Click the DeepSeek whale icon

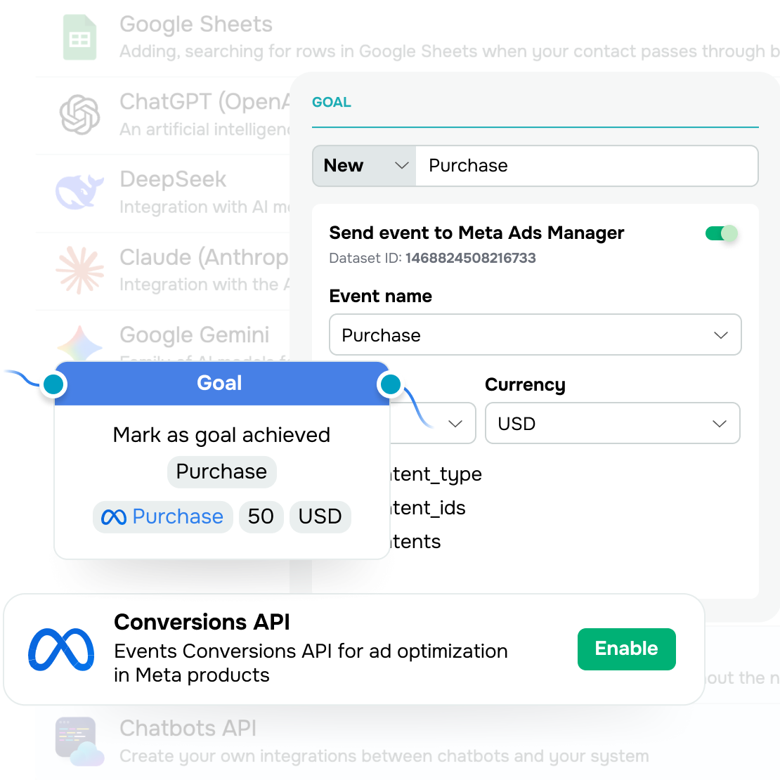[x=79, y=192]
